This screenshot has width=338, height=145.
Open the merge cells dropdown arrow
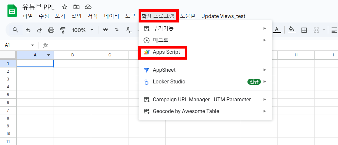pyautogui.click(x=324, y=30)
